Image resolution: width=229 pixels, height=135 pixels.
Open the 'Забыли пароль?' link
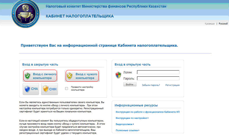coord(150,85)
